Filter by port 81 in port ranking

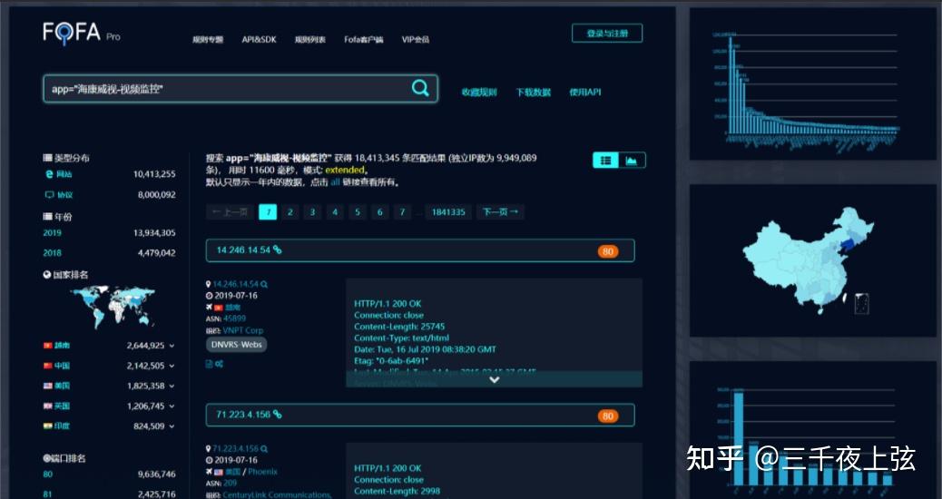pos(47,494)
